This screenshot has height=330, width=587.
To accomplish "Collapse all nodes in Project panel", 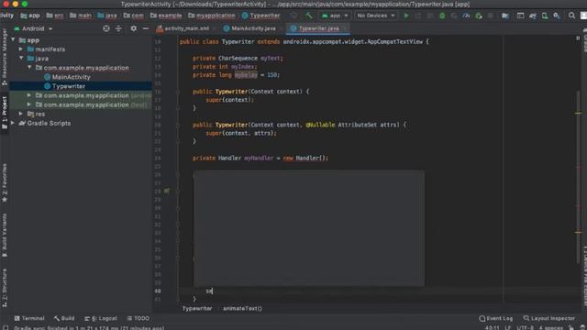I will tap(118, 28).
